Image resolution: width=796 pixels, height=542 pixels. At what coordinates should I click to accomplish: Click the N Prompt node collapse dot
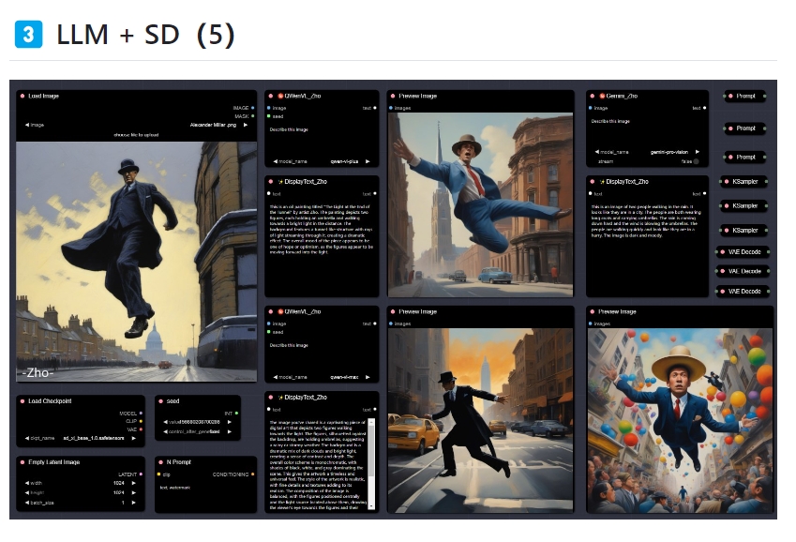pyautogui.click(x=160, y=461)
